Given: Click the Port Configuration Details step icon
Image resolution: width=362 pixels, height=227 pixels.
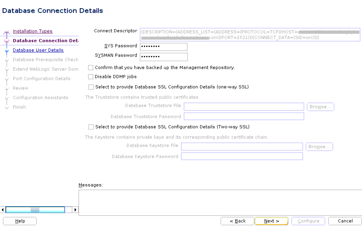Looking at the screenshot, I should click(6, 78).
